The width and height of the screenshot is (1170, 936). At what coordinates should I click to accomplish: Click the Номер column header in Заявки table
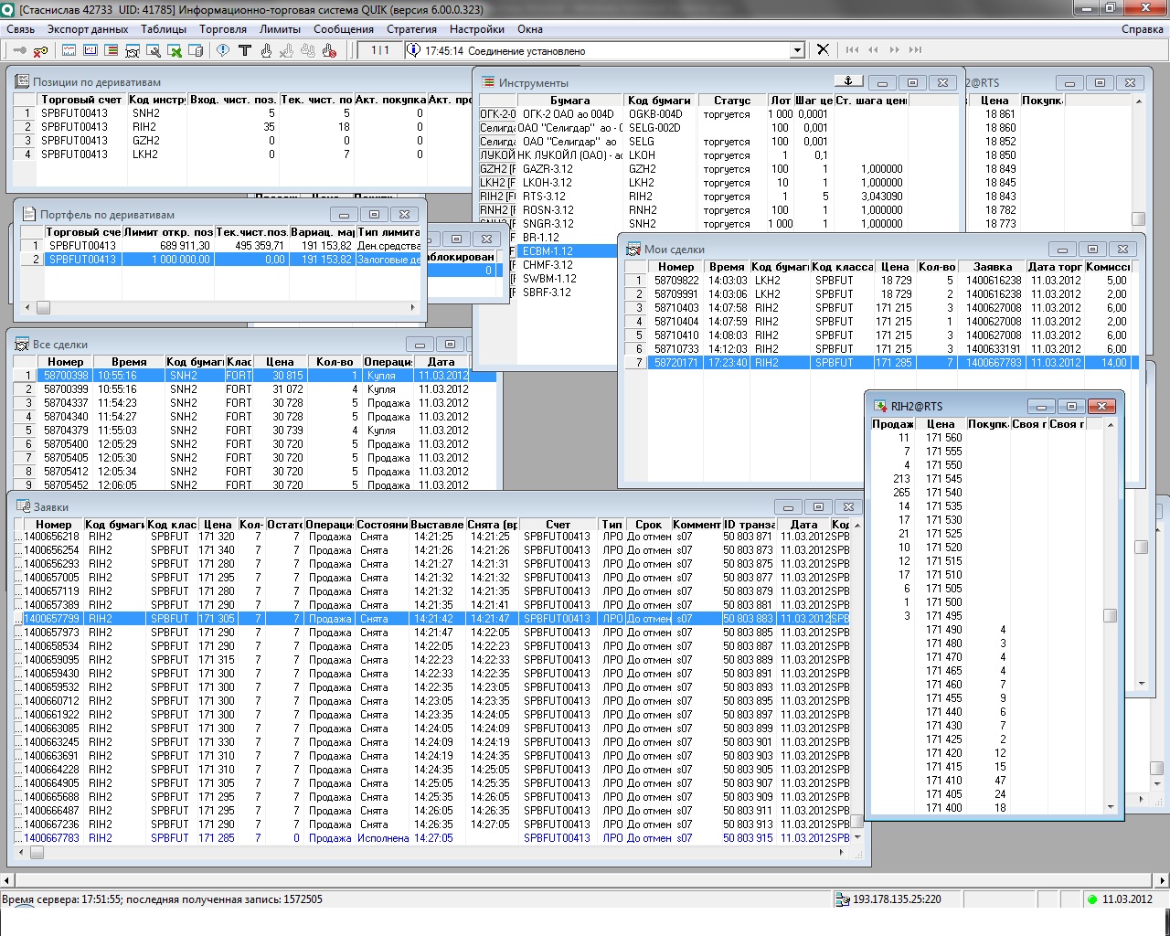click(53, 525)
